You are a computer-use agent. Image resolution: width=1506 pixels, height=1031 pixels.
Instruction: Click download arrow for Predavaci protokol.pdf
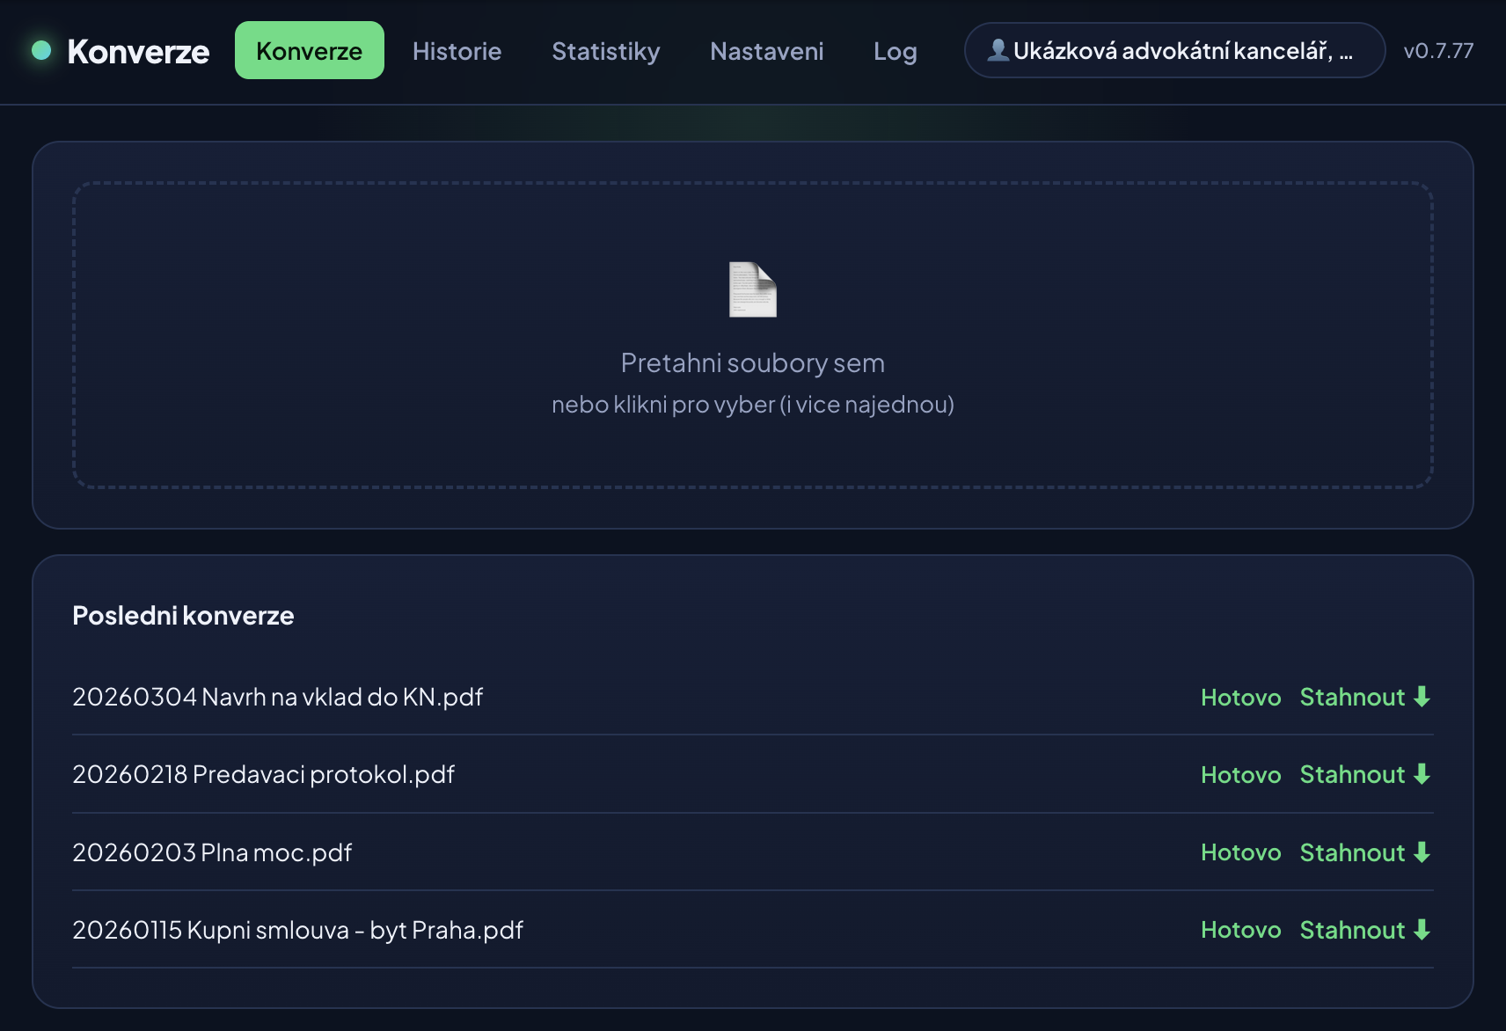[1422, 774]
